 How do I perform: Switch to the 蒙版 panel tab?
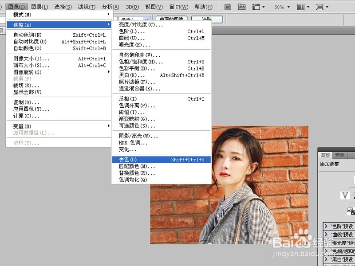pos(339,156)
